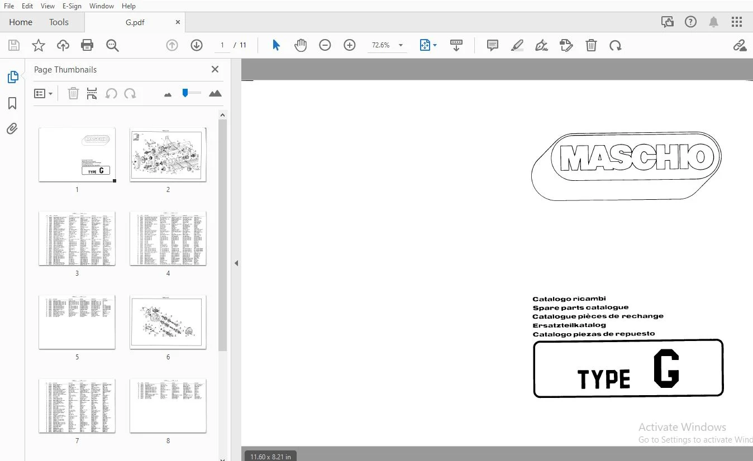Open the View menu
753x461 pixels.
tap(48, 6)
